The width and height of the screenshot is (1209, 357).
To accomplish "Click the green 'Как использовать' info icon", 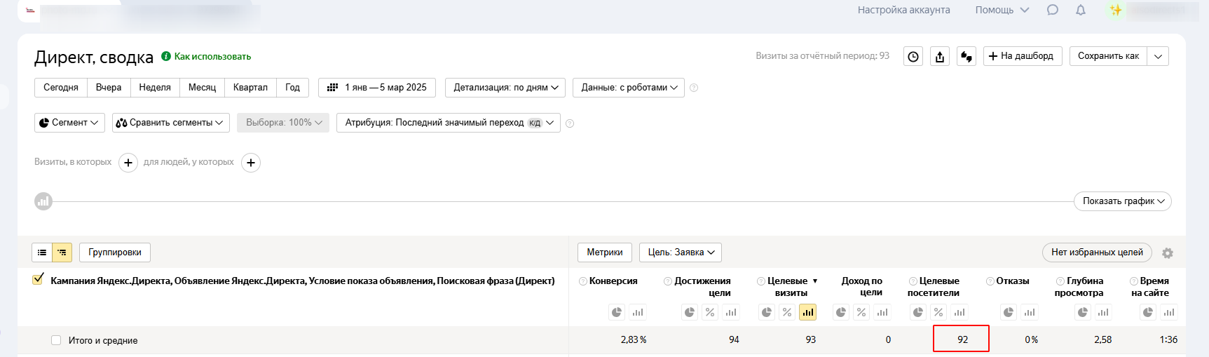I will point(166,56).
